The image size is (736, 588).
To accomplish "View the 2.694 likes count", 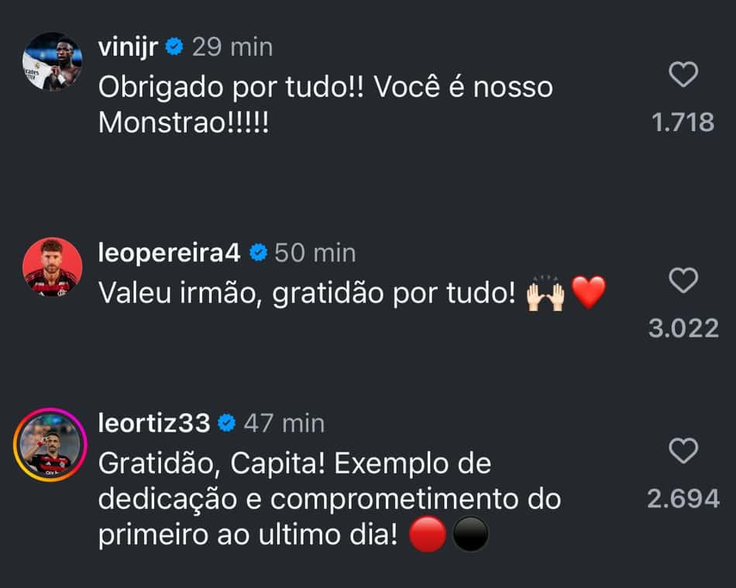I will click(683, 499).
